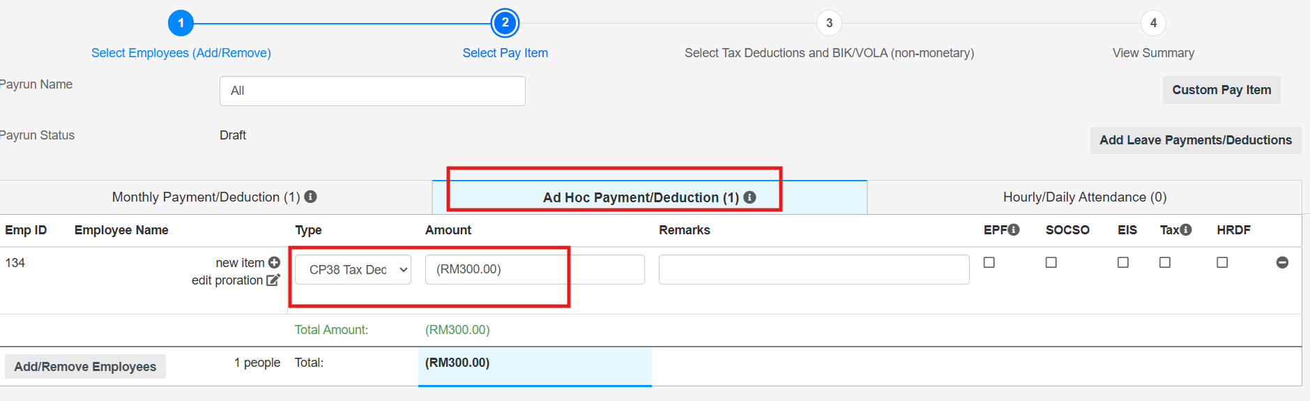Click the Add/Remove Employees button
Viewport: 1310px width, 401px height.
tap(85, 367)
